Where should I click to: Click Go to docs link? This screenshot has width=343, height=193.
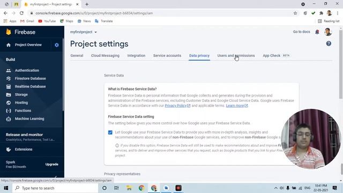[x=301, y=32]
